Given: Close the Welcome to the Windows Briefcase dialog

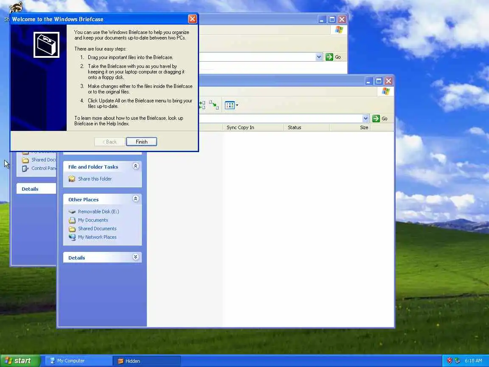Looking at the screenshot, I should [192, 19].
